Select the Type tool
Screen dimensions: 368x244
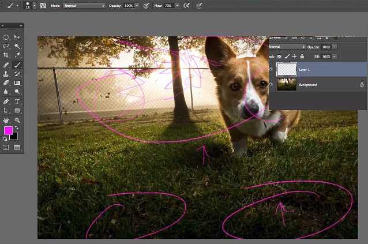coord(17,101)
